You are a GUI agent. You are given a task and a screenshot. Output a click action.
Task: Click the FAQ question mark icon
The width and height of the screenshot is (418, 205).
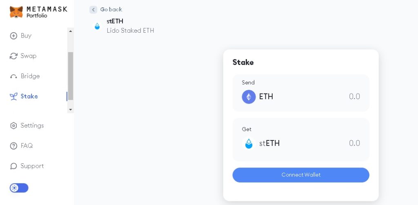pos(13,146)
